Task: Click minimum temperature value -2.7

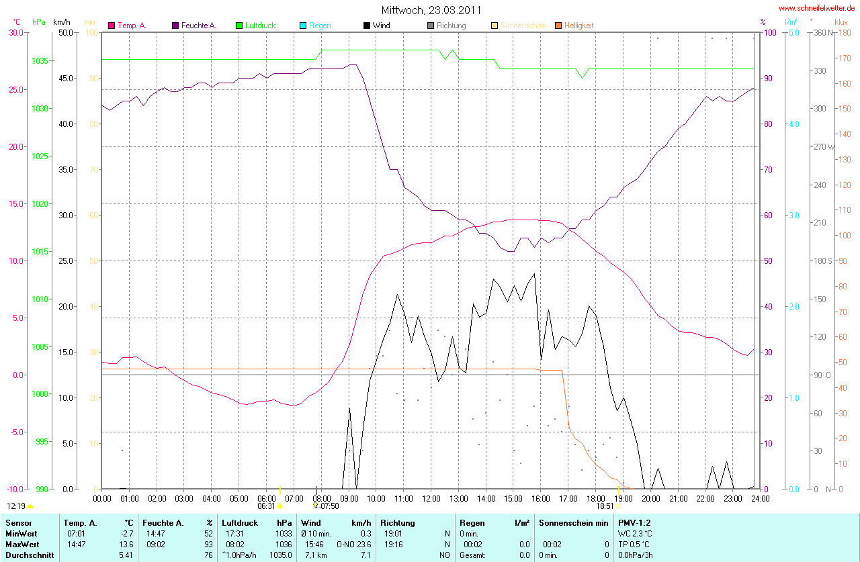Action: tap(127, 533)
